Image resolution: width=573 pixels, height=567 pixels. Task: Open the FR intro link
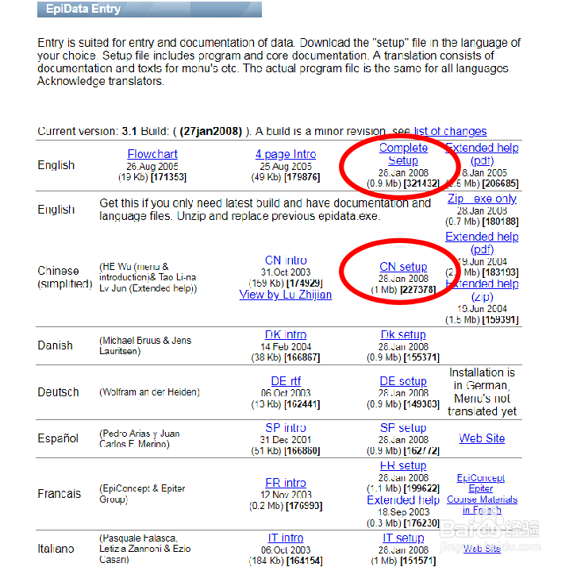click(286, 483)
